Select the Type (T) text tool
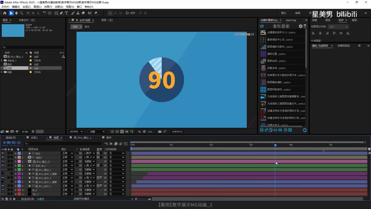The height and width of the screenshot is (209, 371). click(x=66, y=13)
